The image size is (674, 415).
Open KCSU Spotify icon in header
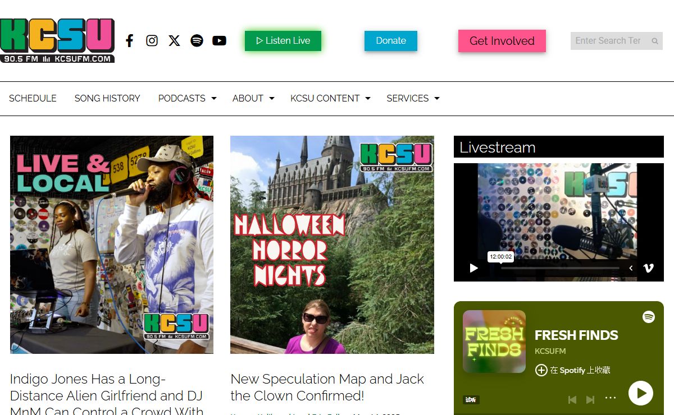click(x=197, y=40)
